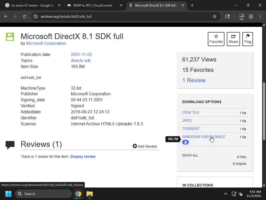Open the Google Lens search icon
Screen dimensions: 266x200
coord(228,16)
